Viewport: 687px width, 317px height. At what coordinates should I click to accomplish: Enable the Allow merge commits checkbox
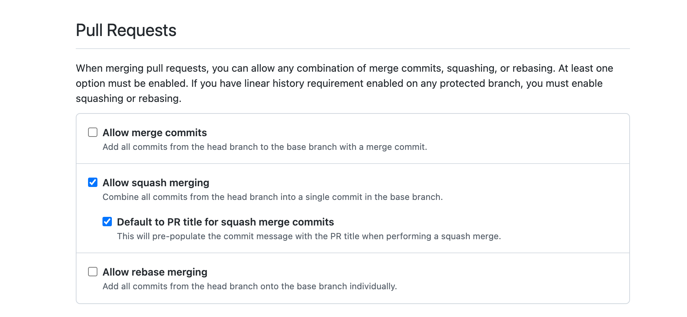[x=92, y=132]
